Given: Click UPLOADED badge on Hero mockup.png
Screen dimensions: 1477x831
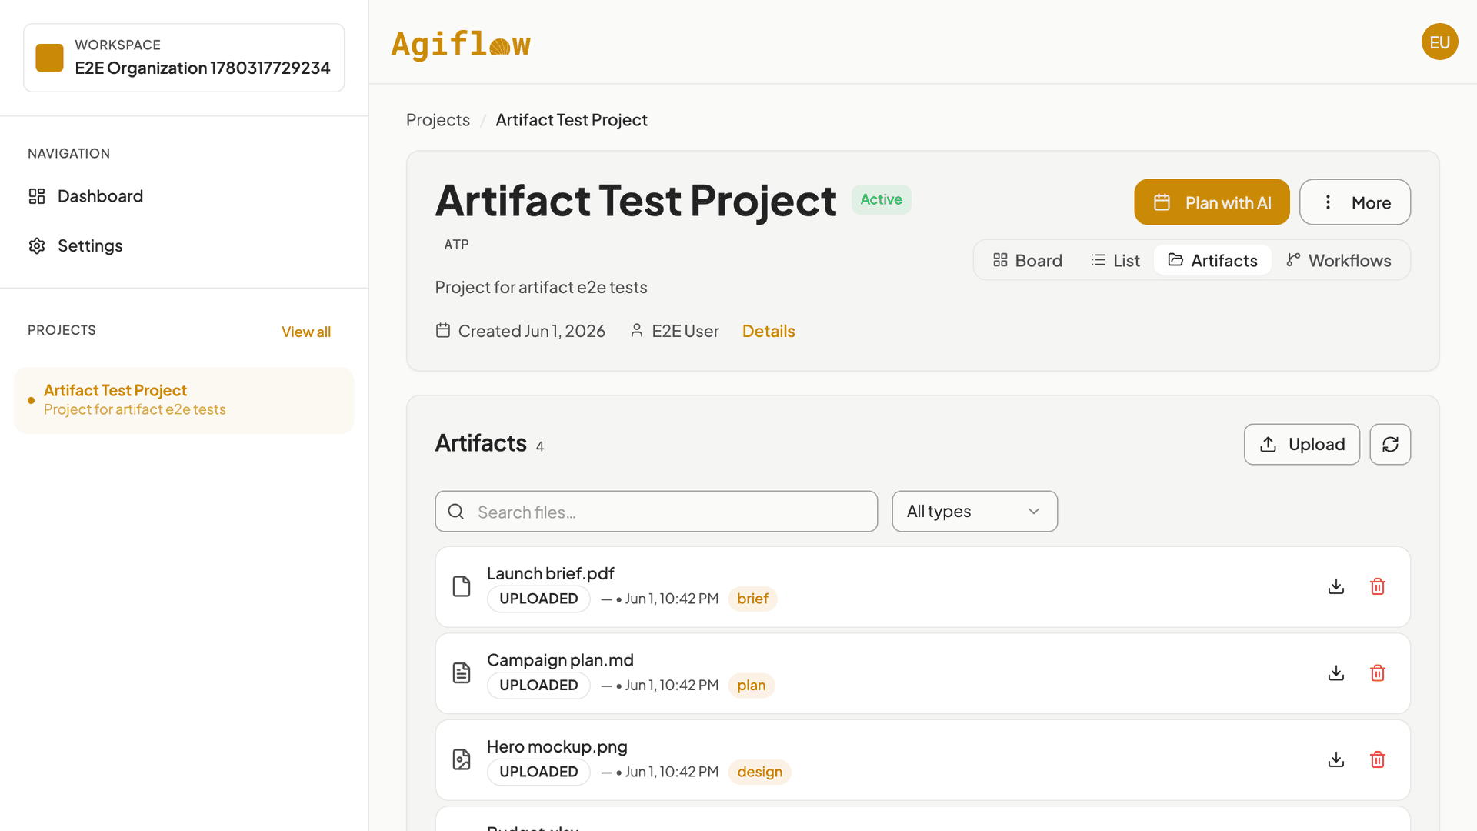Looking at the screenshot, I should click(538, 772).
